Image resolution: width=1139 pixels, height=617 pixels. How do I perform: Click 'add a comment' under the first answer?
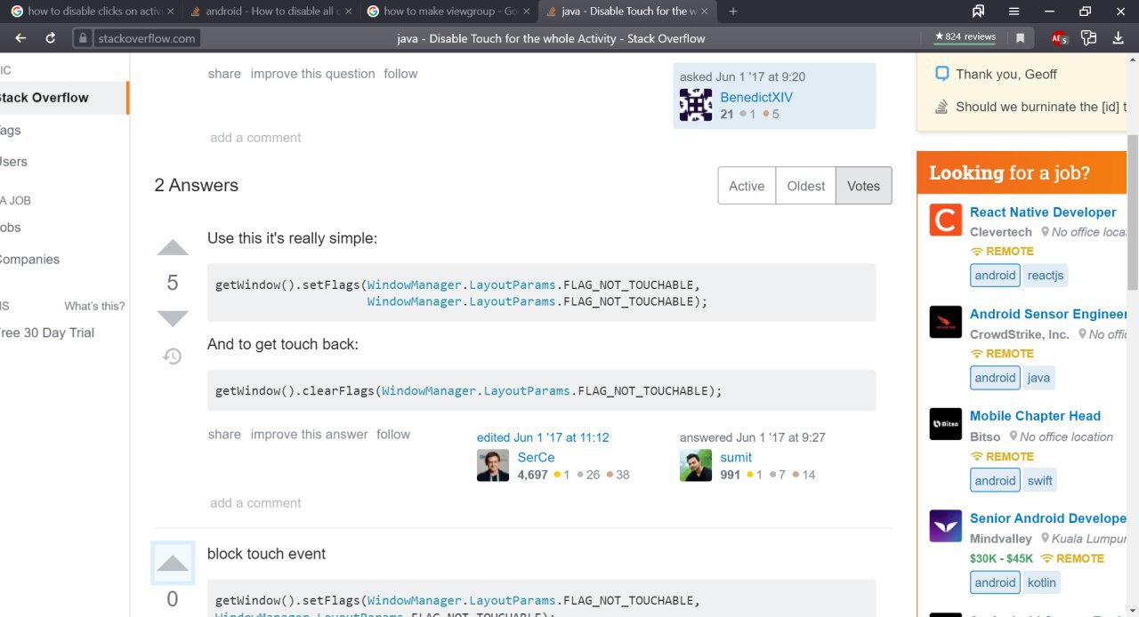tap(255, 503)
